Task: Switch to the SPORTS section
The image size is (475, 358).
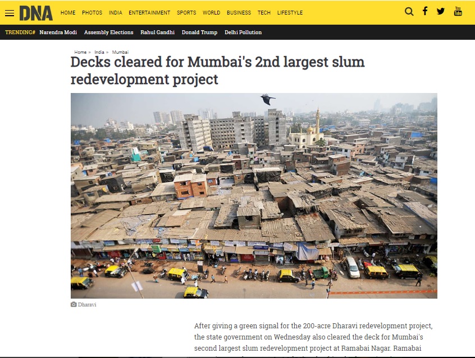Action: coord(186,13)
